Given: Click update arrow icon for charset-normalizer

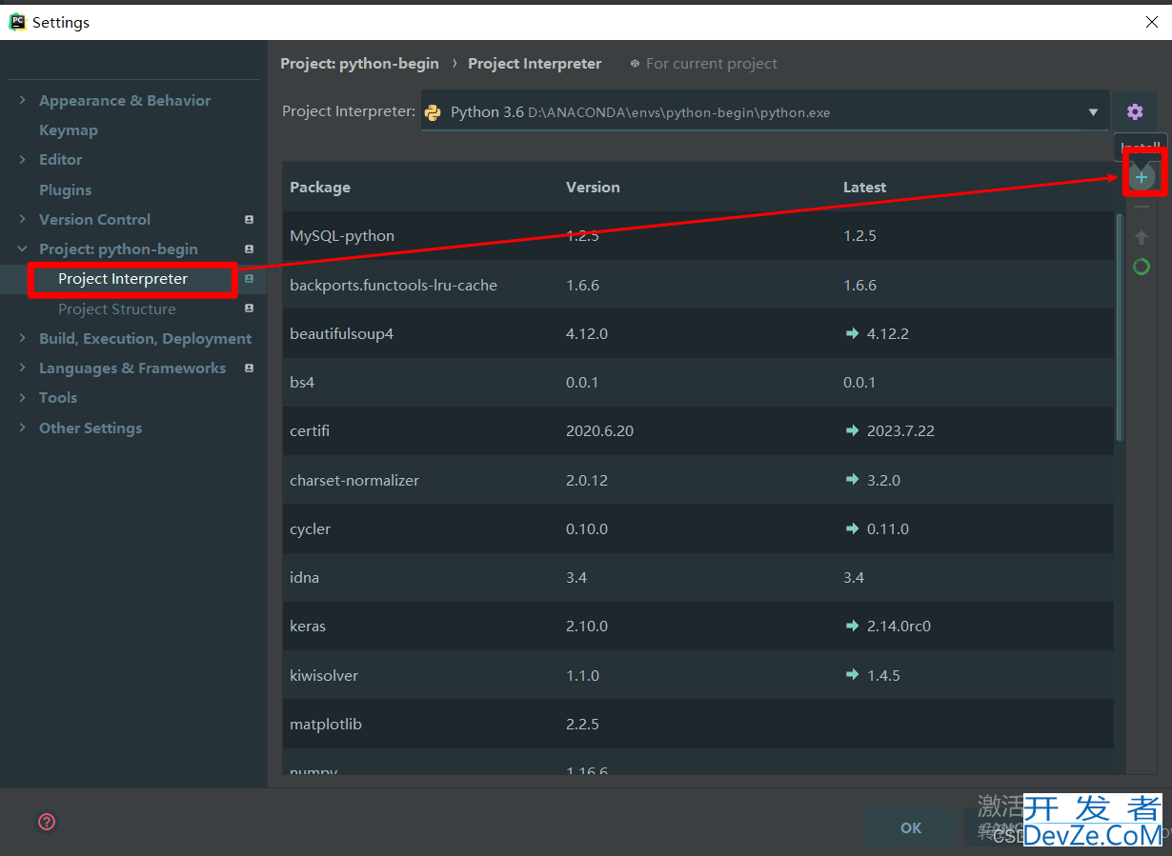Looking at the screenshot, I should (852, 480).
